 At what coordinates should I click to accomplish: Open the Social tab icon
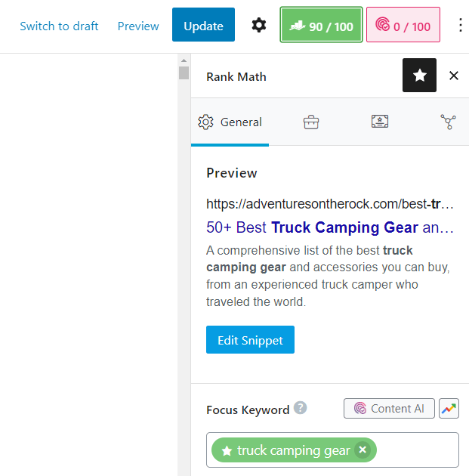[448, 122]
